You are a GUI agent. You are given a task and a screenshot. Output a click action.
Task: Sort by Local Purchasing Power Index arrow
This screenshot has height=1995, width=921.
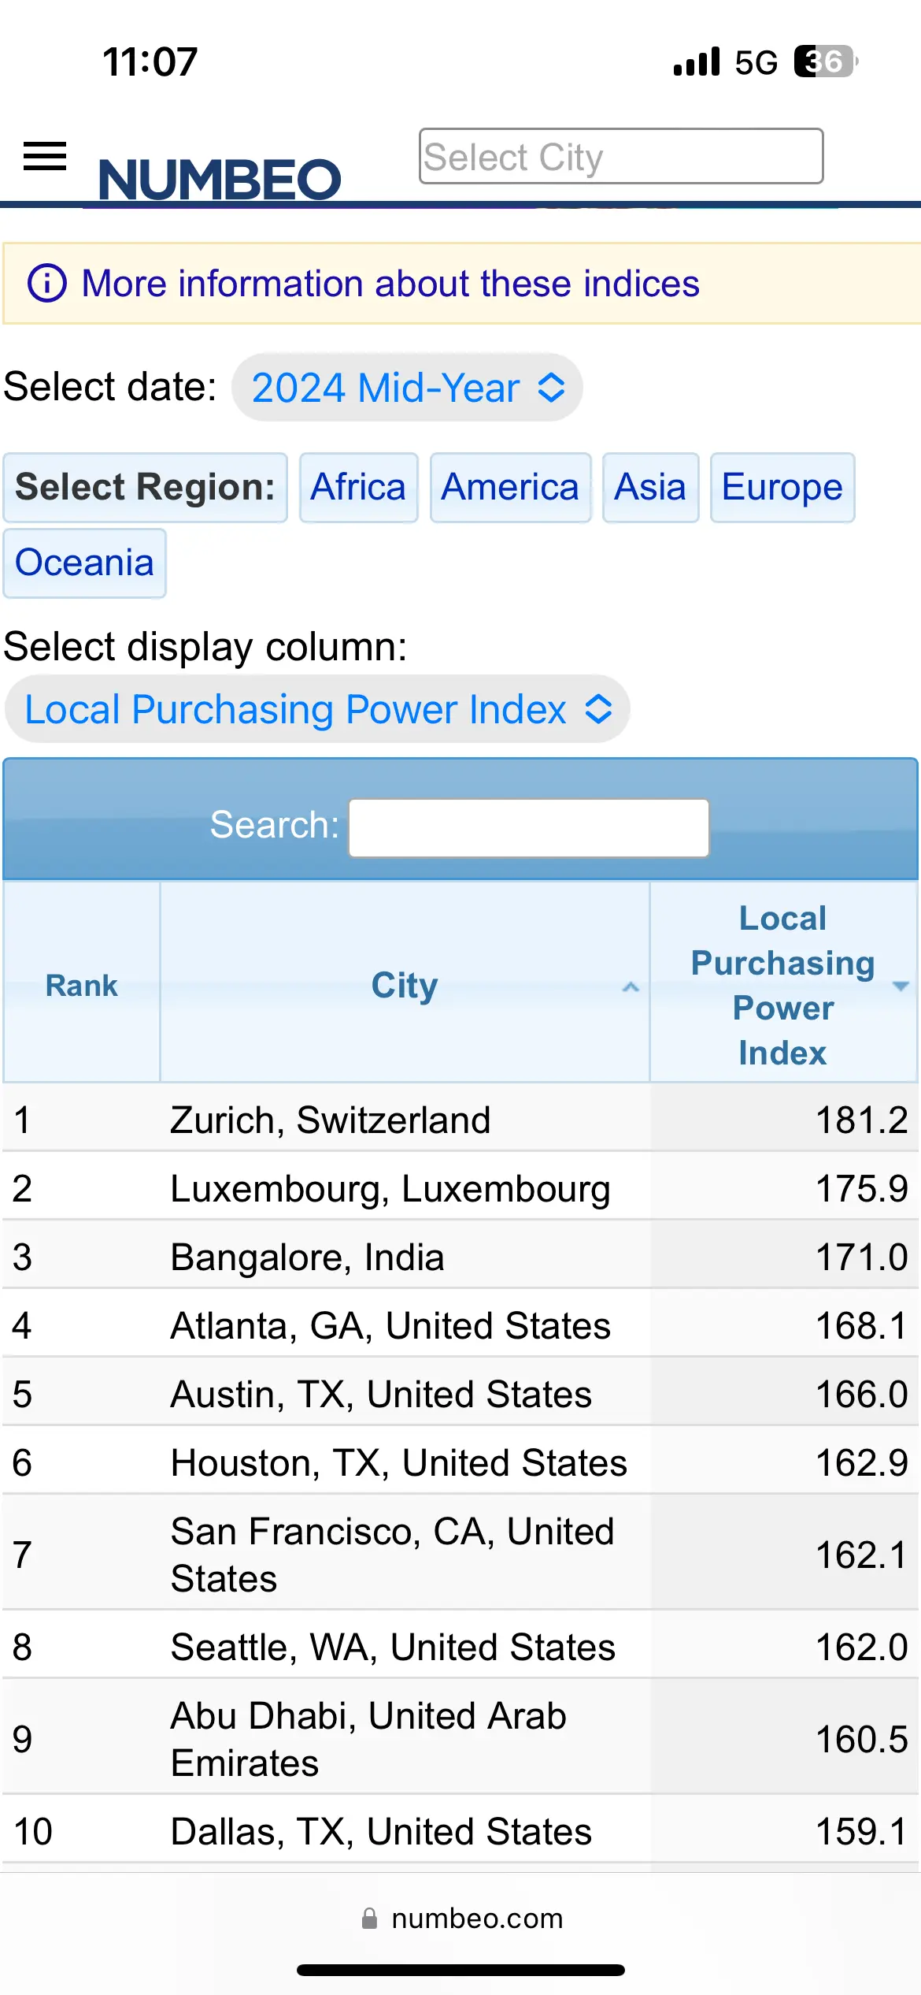[x=901, y=986]
